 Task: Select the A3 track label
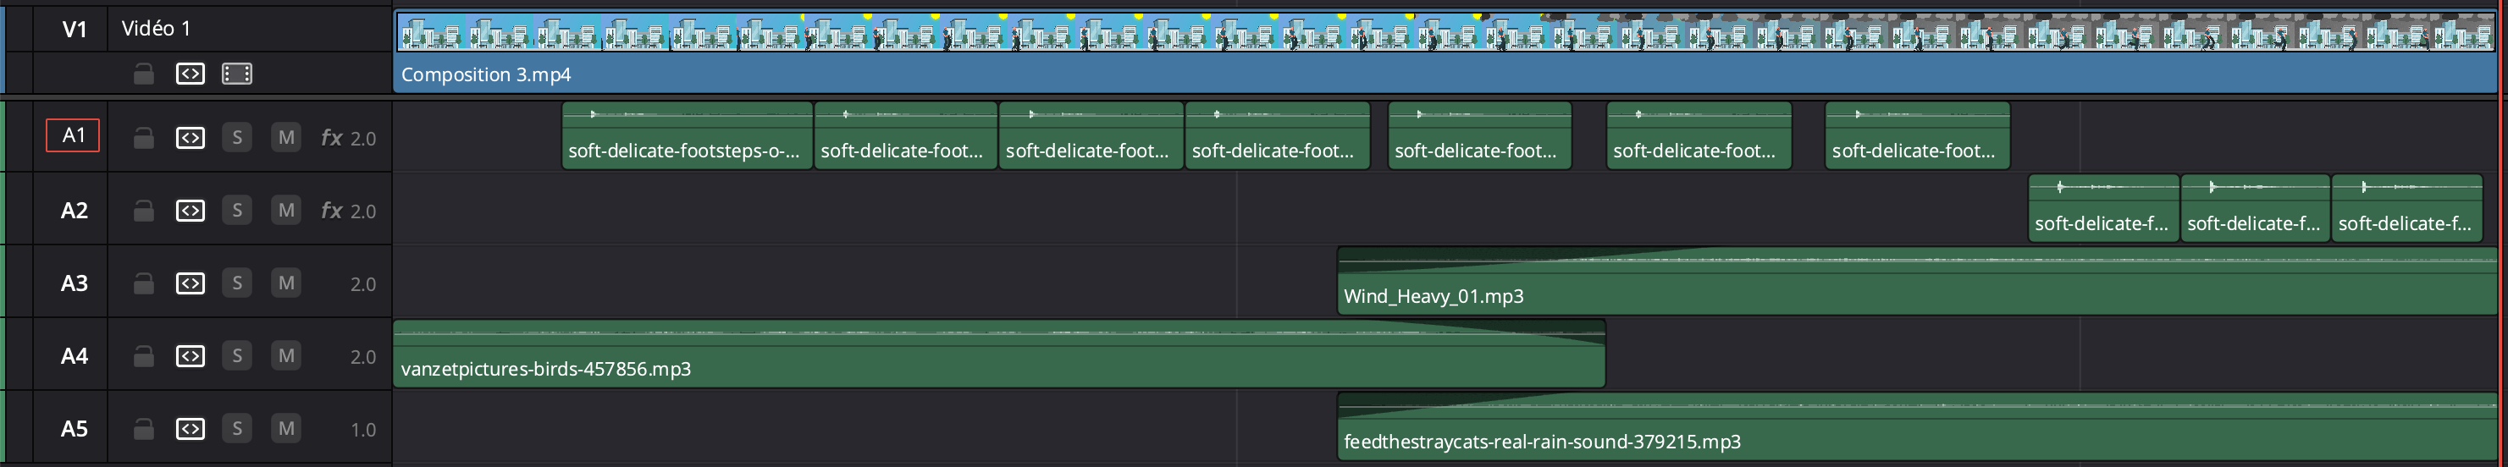coord(74,284)
